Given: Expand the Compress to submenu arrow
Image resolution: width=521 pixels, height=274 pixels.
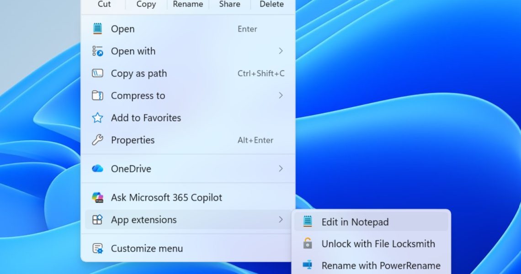Looking at the screenshot, I should point(281,95).
